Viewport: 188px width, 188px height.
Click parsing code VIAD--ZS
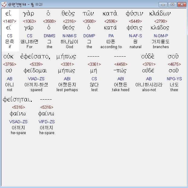click(x=36, y=79)
